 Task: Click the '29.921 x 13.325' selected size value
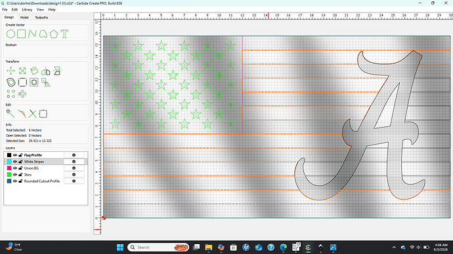point(40,141)
